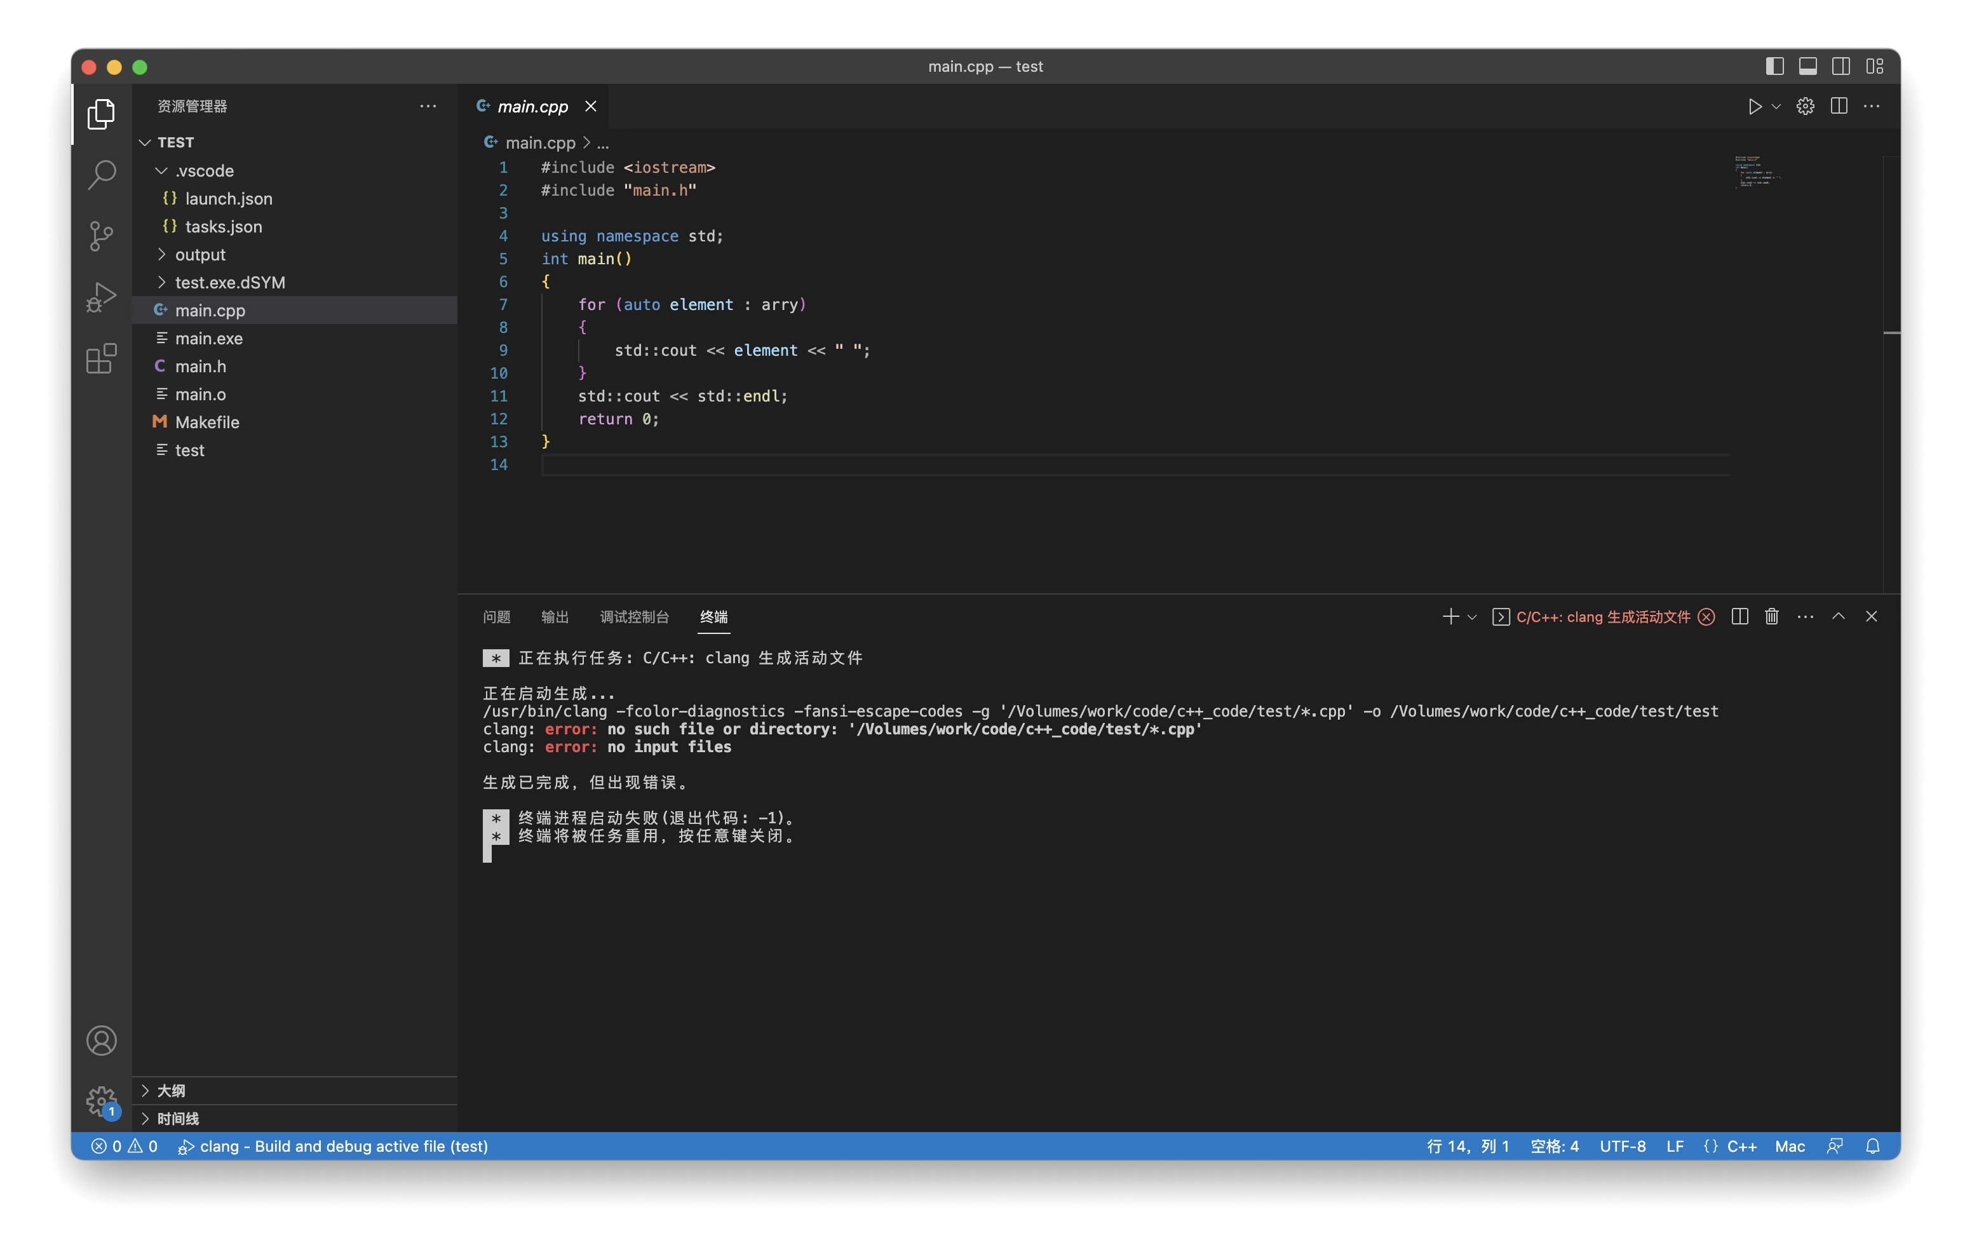Open the Search view in activity bar
This screenshot has height=1254, width=1972.
[102, 175]
